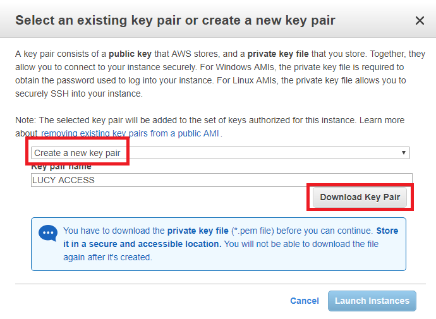Expand the key pair option dropdown arrow
436x319 pixels.
(404, 153)
